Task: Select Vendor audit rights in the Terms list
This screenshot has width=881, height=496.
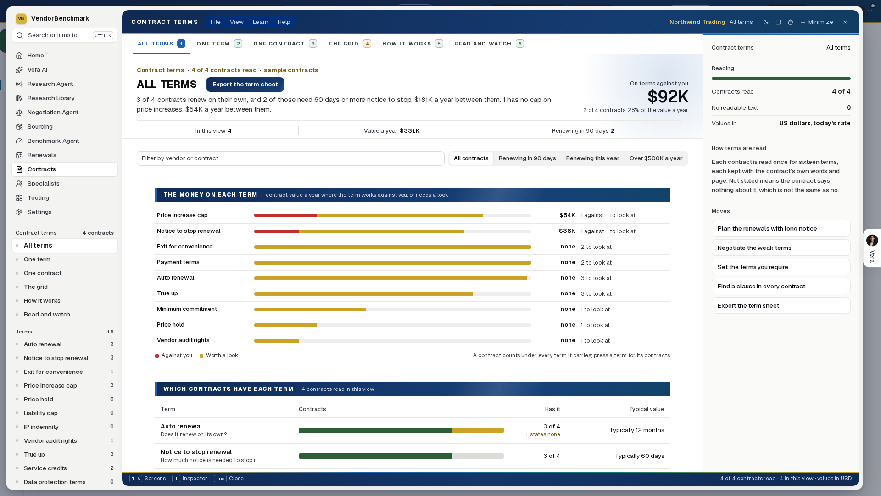Action: [x=65, y=441]
